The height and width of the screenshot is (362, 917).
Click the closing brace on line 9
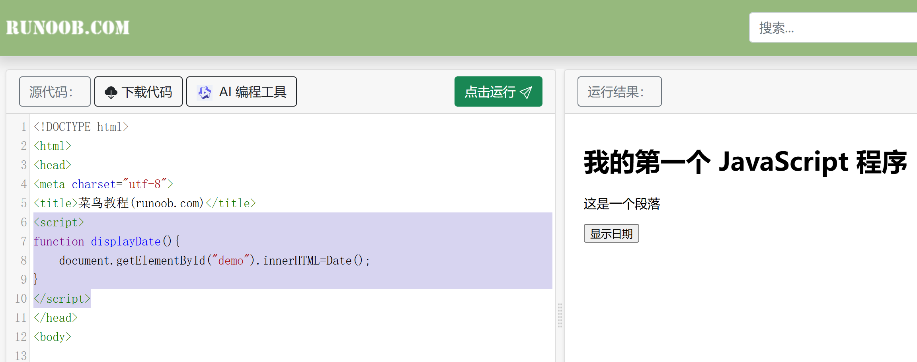[36, 279]
